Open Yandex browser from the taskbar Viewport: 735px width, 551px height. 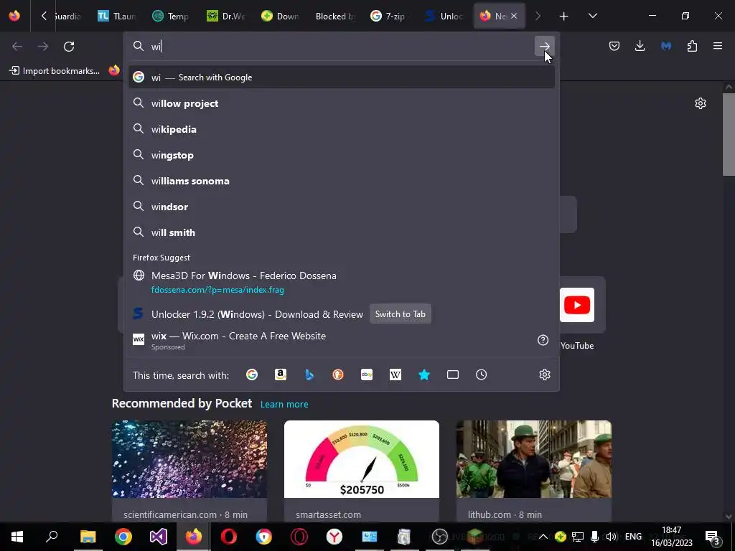[334, 537]
